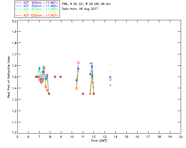This screenshot has width=186, height=148.
Task: Click the 1.1 y-axis tick label
Action: (x=14, y=122)
